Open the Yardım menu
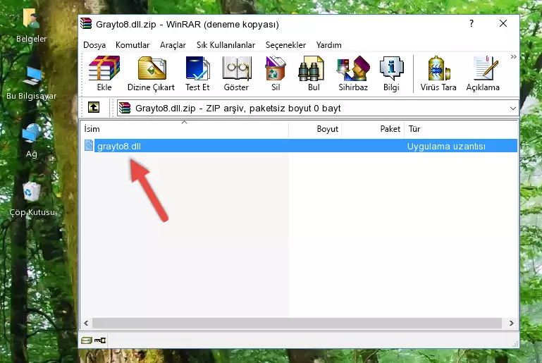 coord(328,45)
